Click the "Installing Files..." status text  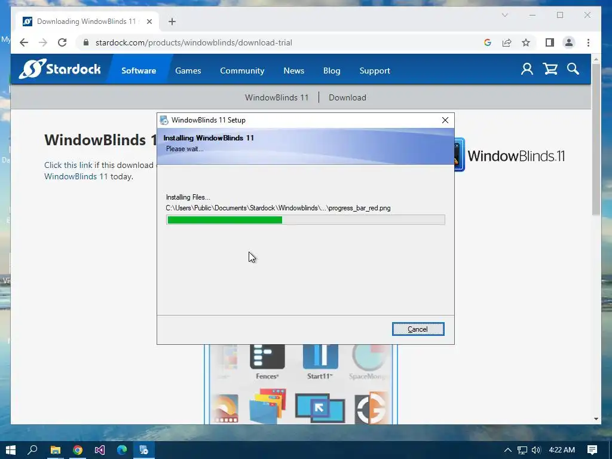coord(188,197)
